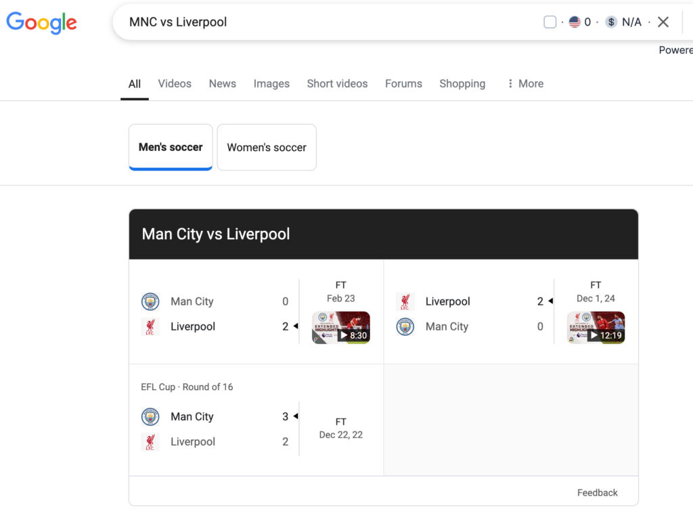Image resolution: width=693 pixels, height=514 pixels.
Task: Open the Forums tab
Action: (x=403, y=83)
